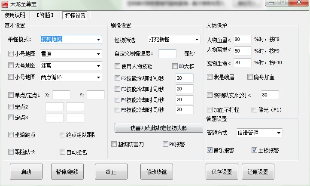Expand the 两点循环 dropdown
This screenshot has width=310, height=186.
(98, 77)
